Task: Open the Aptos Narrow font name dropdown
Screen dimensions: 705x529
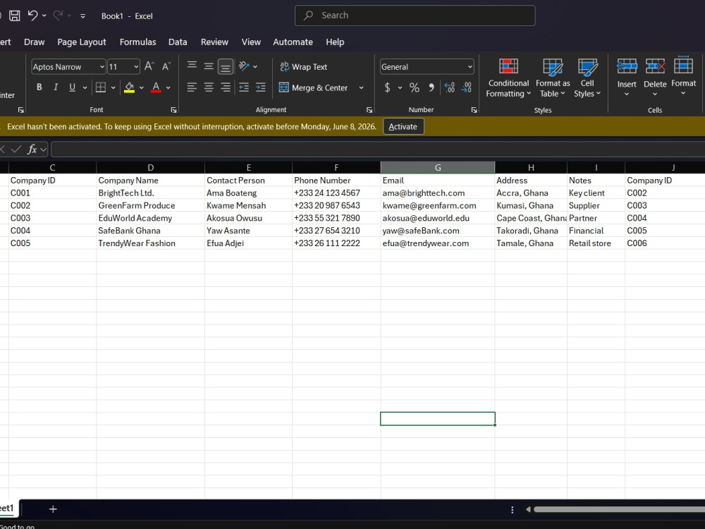Action: 102,66
